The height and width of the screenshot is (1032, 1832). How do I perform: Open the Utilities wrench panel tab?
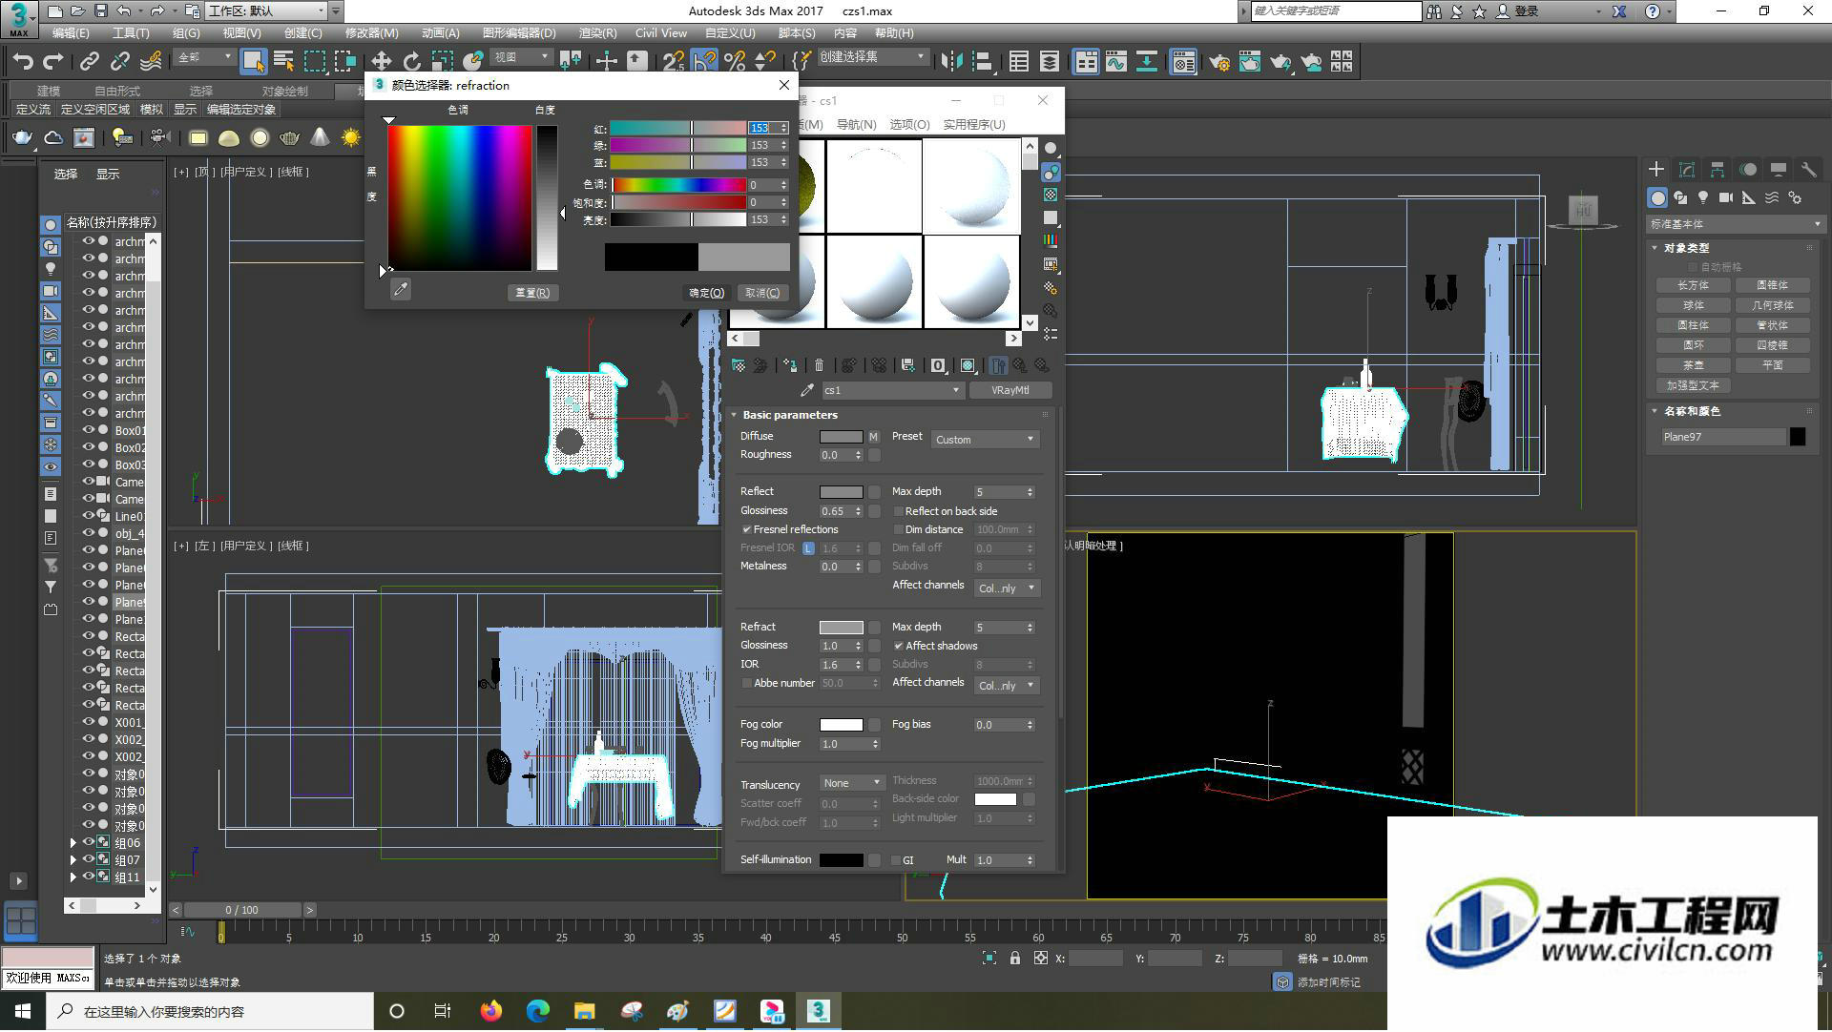pyautogui.click(x=1808, y=170)
